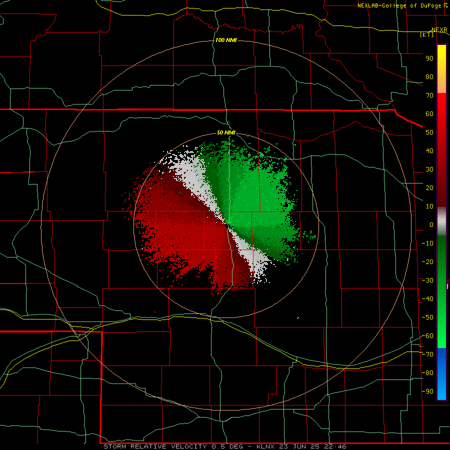
Task: Select the 60 value on the velocity scale
Action: [x=429, y=113]
